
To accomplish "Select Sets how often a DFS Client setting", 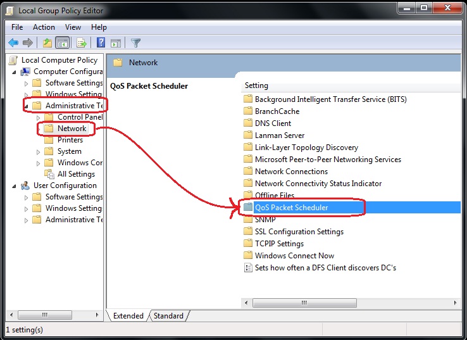I will 325,268.
